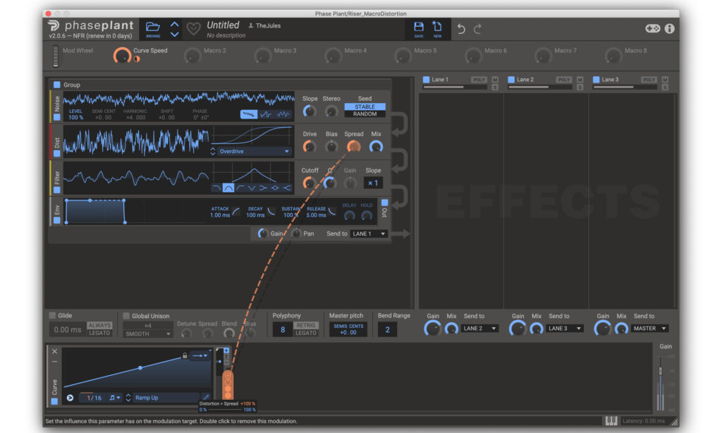The image size is (722, 433).
Task: Enable the Glide checkbox
Action: coord(52,315)
